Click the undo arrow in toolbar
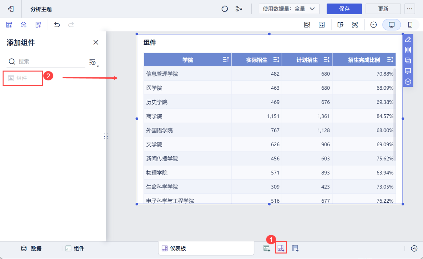 pyautogui.click(x=57, y=25)
